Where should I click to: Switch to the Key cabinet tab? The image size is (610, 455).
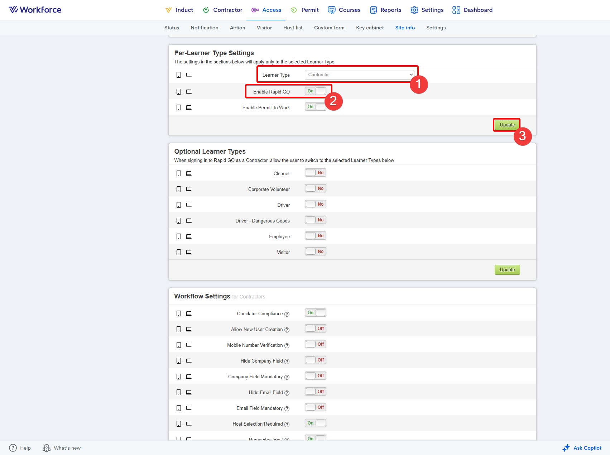pyautogui.click(x=370, y=28)
